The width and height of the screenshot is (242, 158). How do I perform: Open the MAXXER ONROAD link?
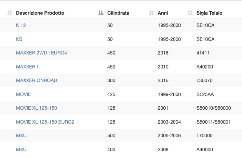(37, 80)
